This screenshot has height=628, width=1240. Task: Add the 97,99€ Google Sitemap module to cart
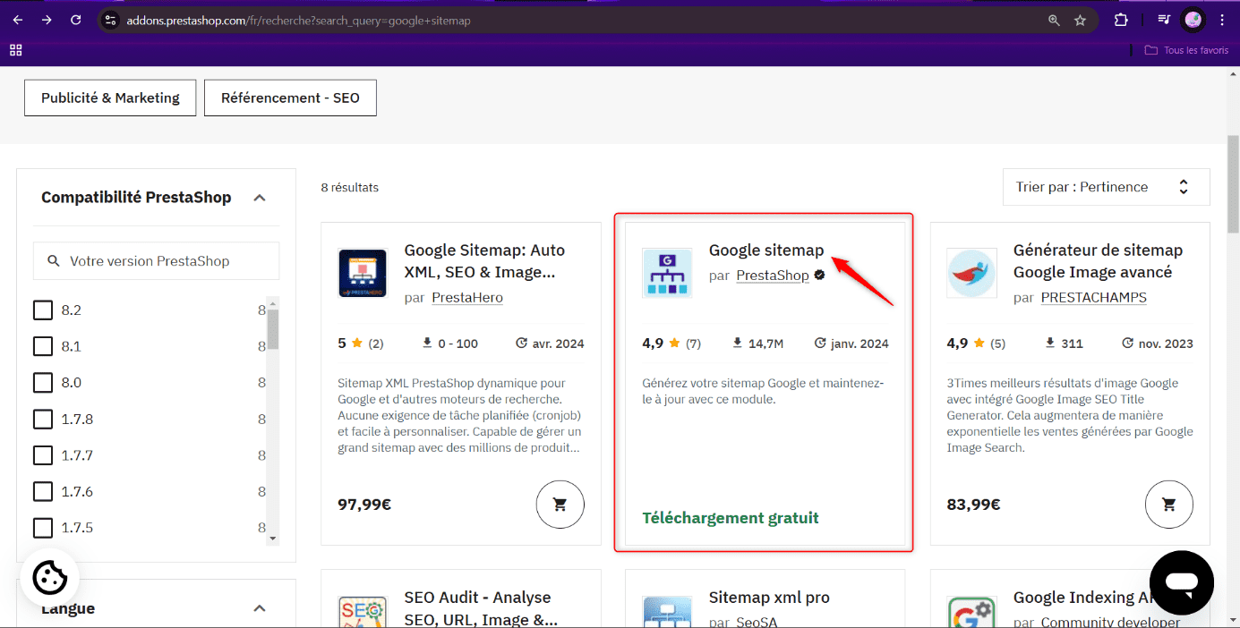[x=560, y=505]
